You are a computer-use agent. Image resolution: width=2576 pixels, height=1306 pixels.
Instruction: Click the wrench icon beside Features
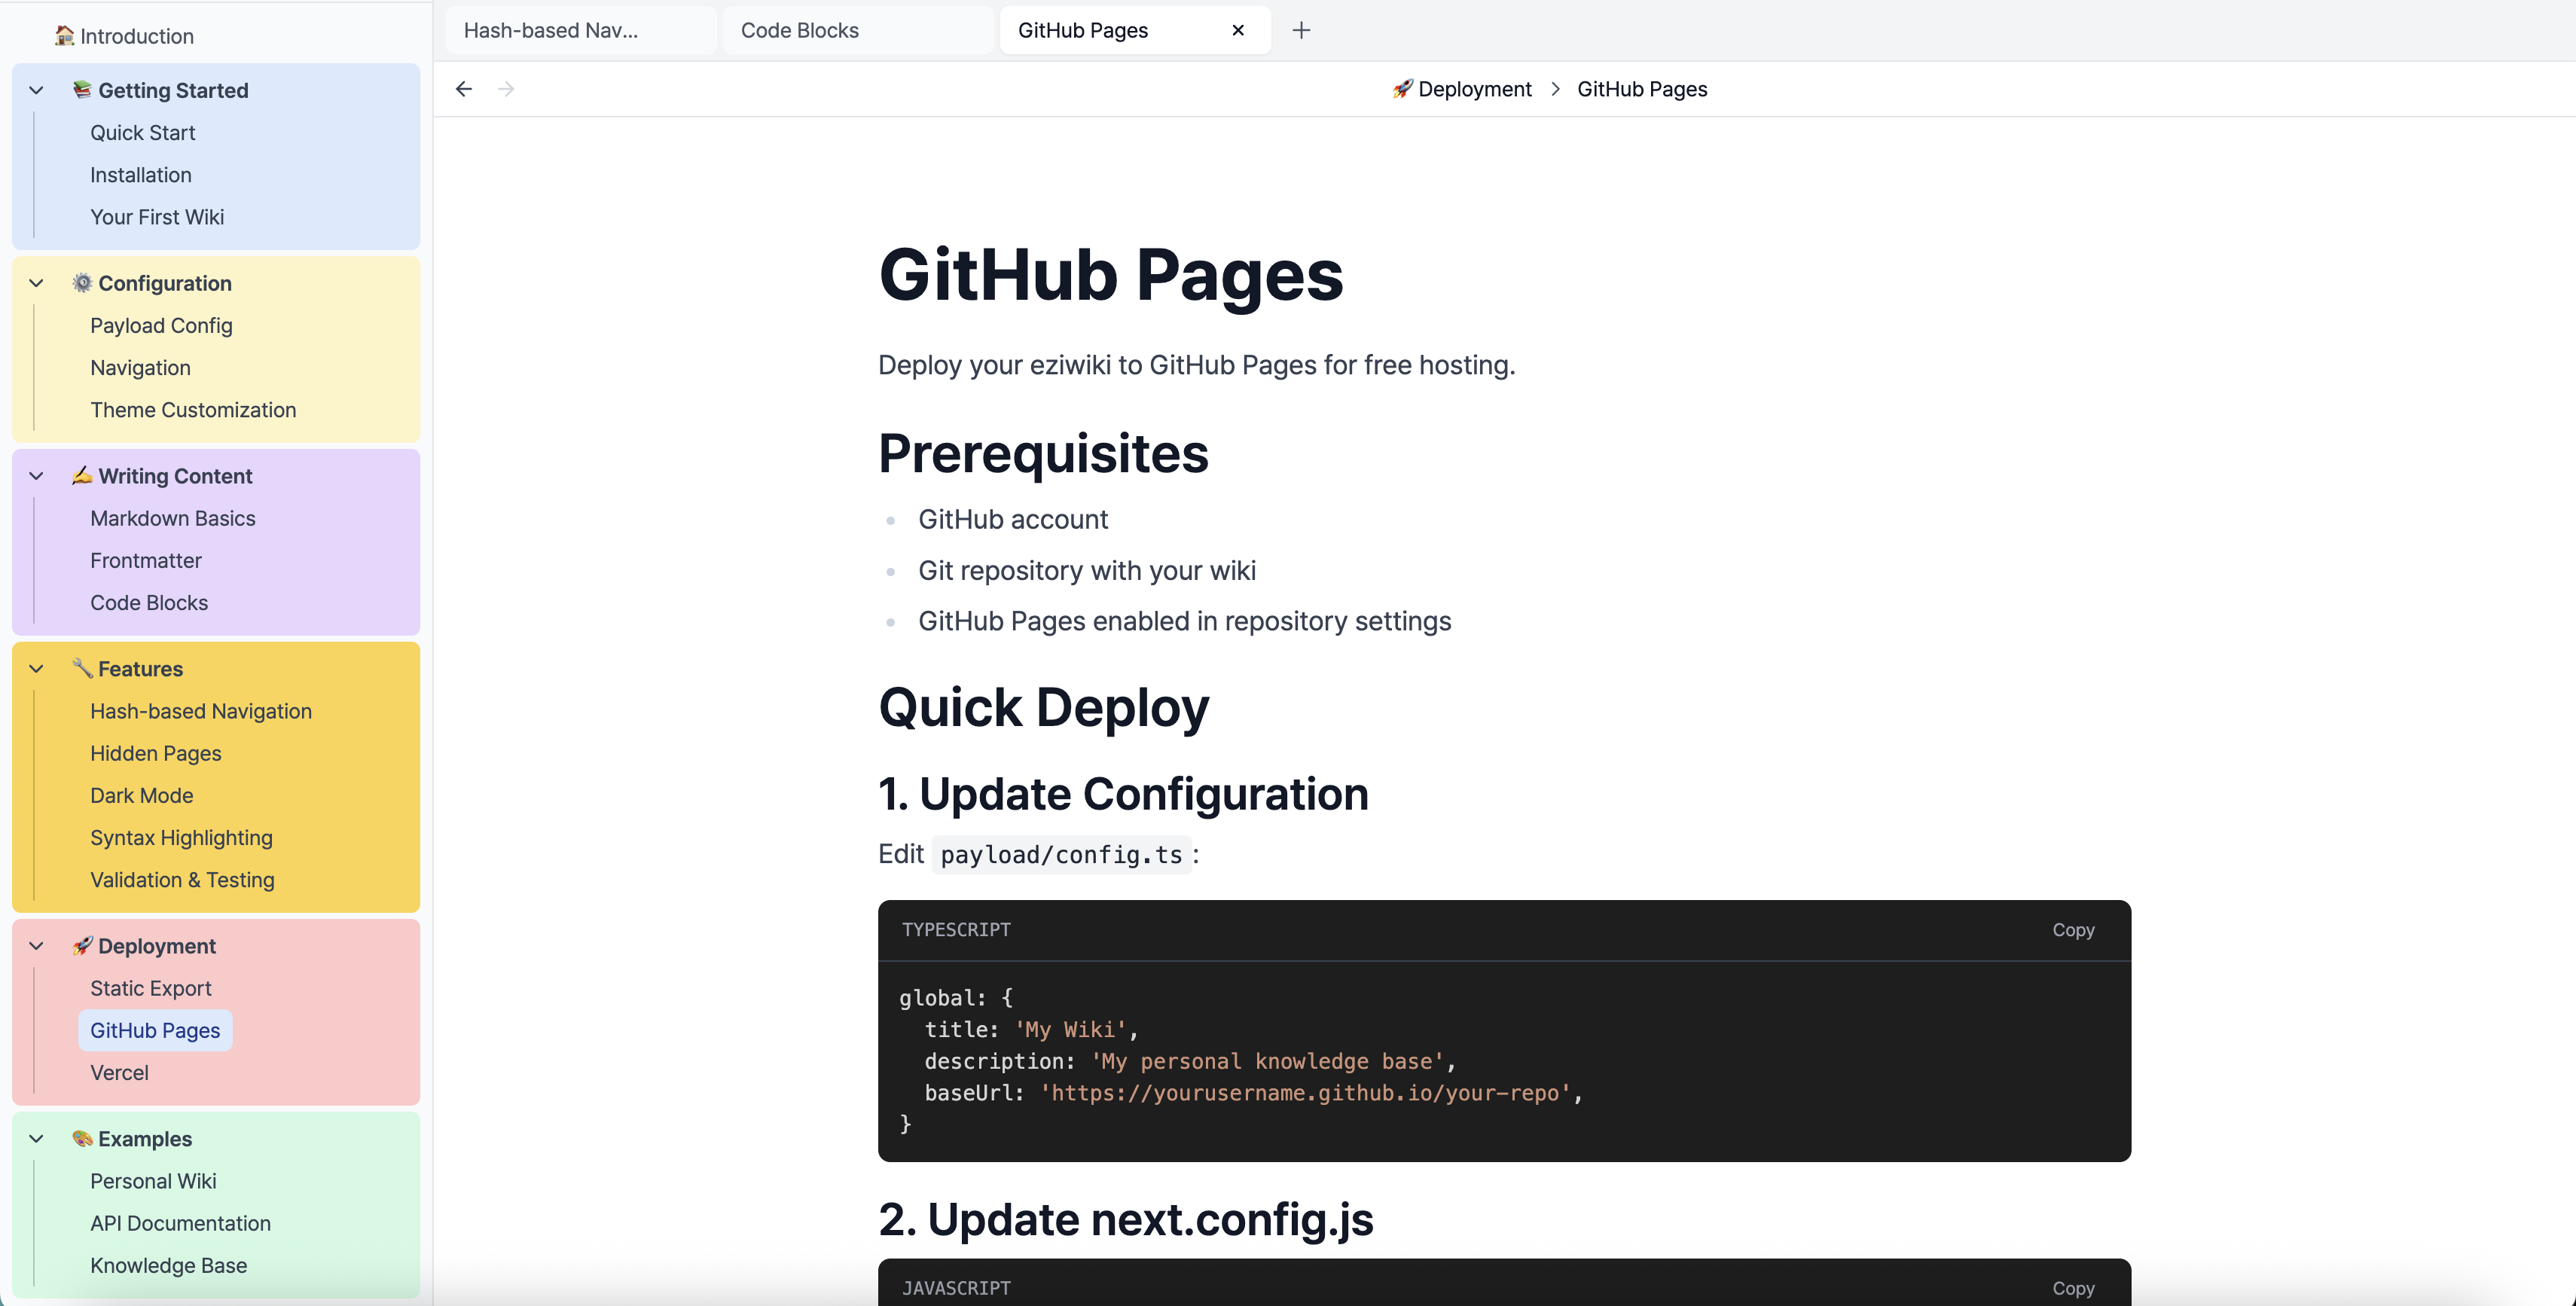tap(82, 668)
